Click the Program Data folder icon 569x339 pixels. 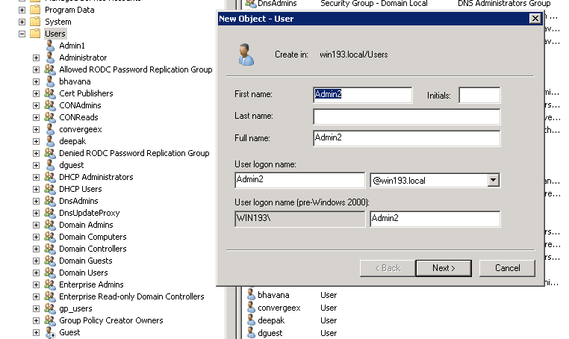35,10
